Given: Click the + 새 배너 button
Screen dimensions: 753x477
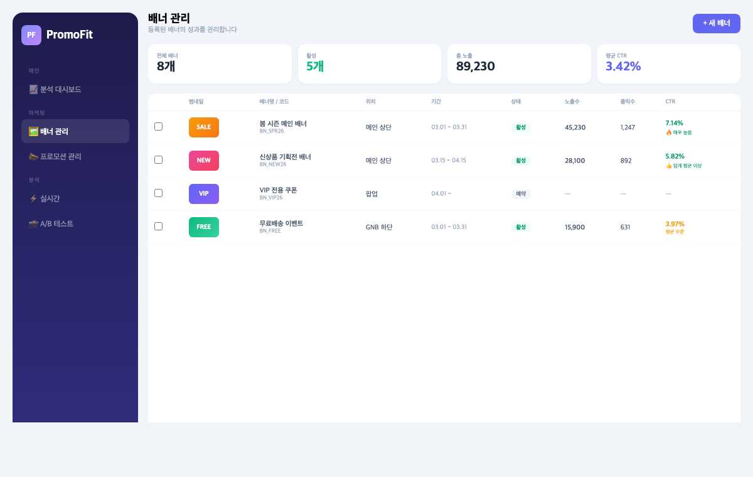Looking at the screenshot, I should point(717,23).
